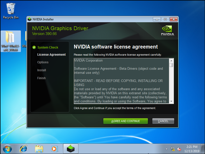The height and width of the screenshot is (154, 205).
Task: Click the NVIDIA logo in header
Action: click(167, 31)
